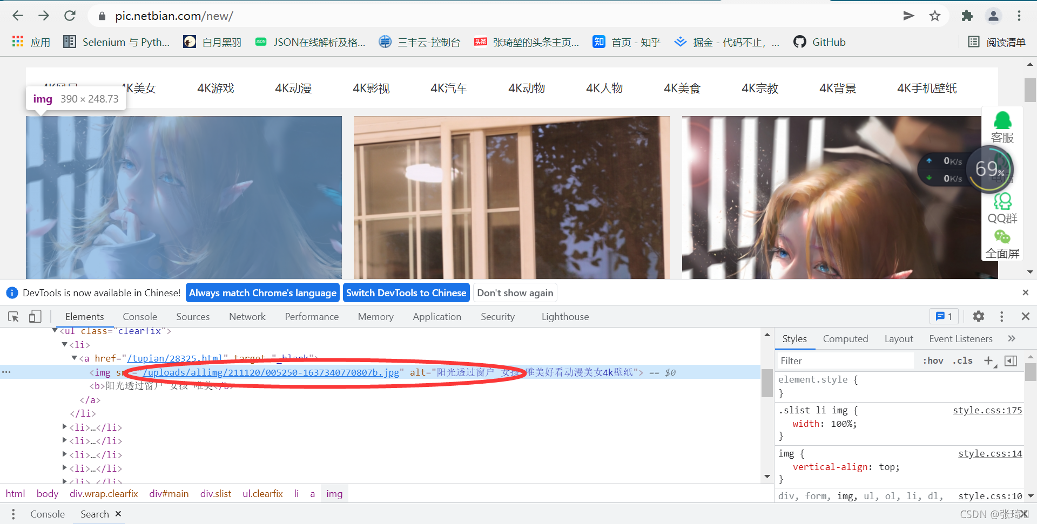
Task: Click the styles Filter field
Action: [x=845, y=361]
